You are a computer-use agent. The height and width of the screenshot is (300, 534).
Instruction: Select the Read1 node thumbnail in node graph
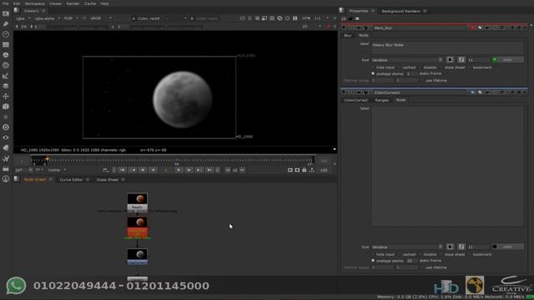pos(137,198)
